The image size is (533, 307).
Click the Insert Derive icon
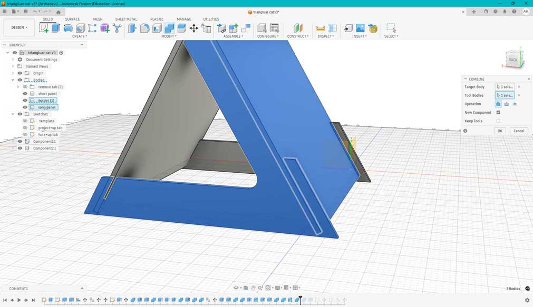[348, 28]
